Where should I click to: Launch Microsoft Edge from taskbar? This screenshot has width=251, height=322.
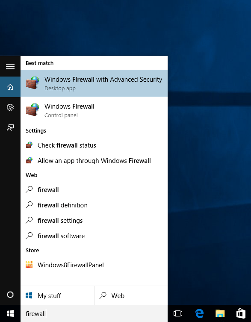coord(199,313)
